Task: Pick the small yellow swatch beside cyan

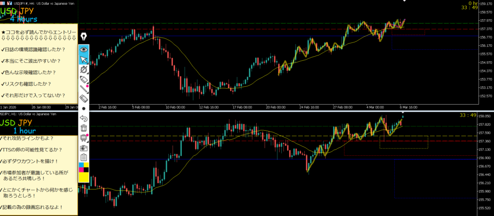Action: [86, 165]
